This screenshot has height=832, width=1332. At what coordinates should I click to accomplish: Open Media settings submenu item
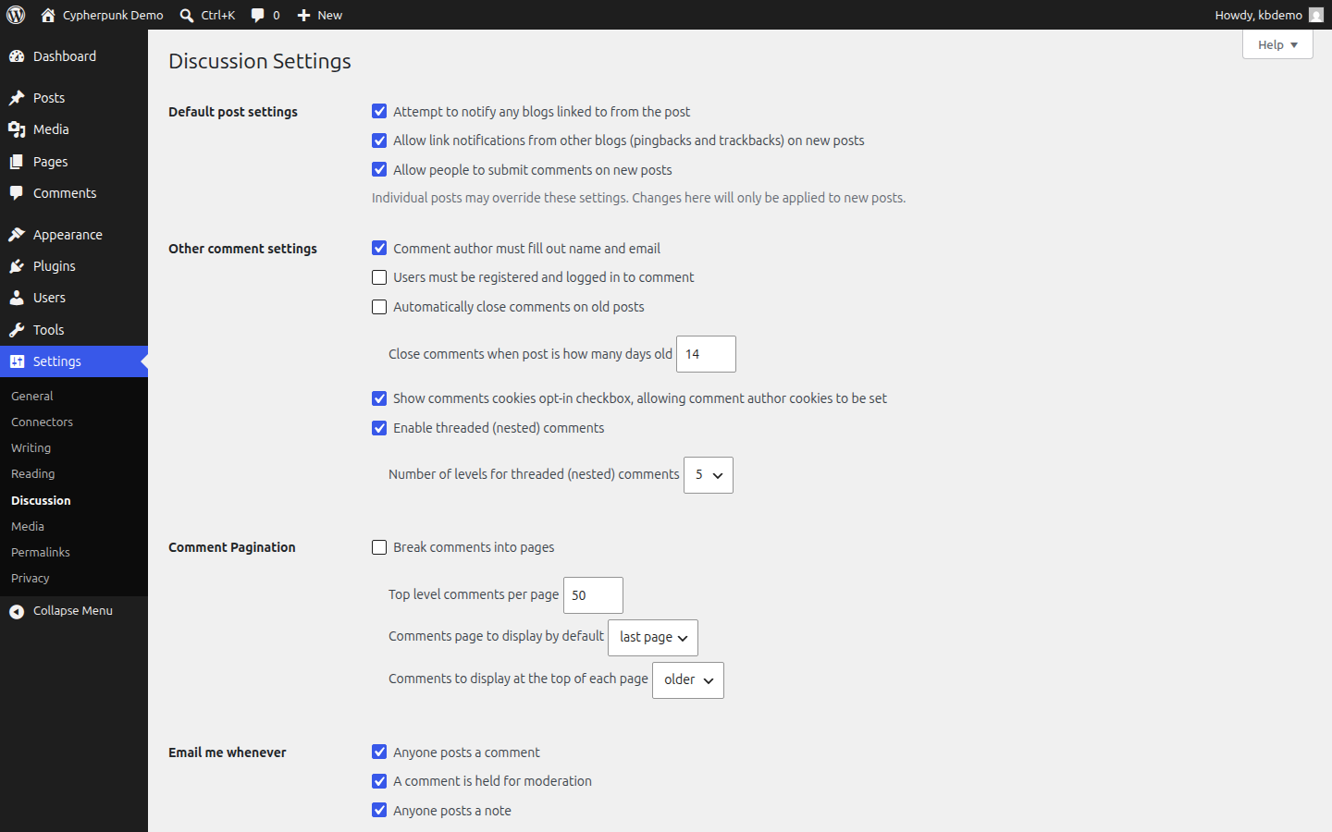click(x=28, y=526)
